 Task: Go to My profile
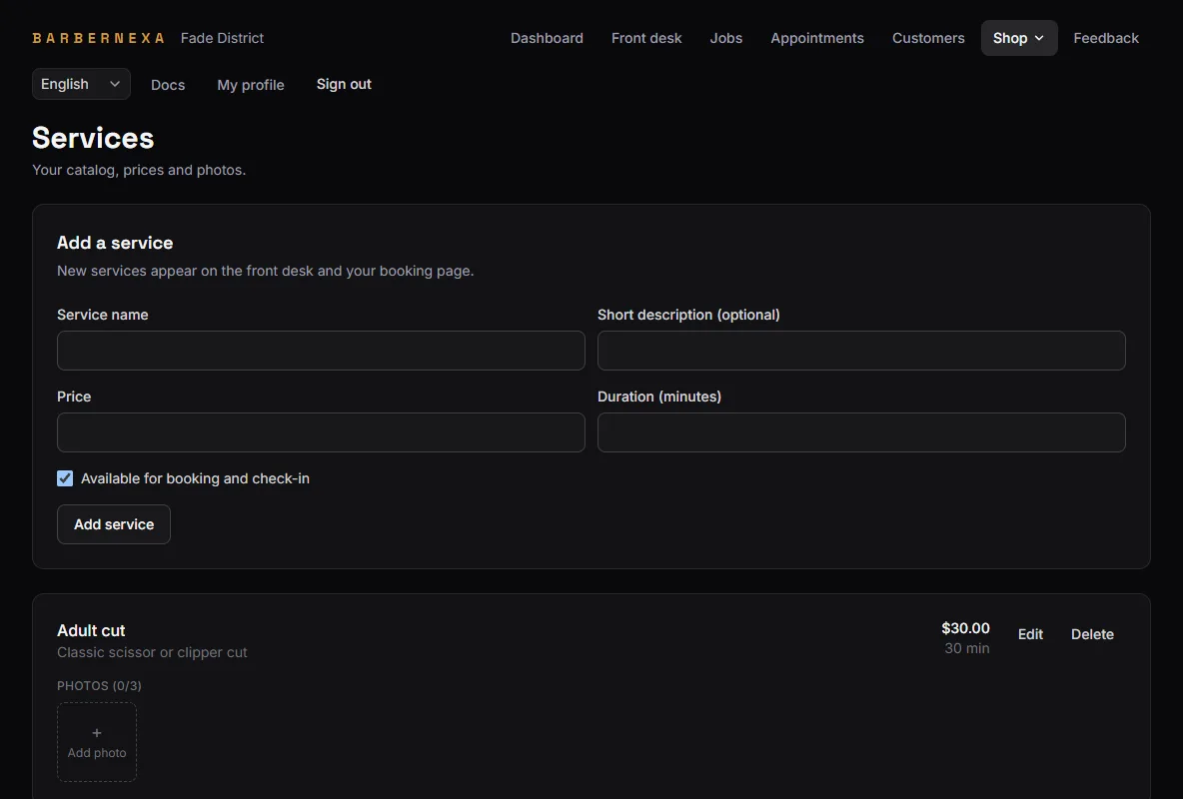[x=251, y=85]
